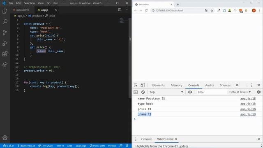
Task: Open app.js:18 link for type book row
Action: coord(248,104)
